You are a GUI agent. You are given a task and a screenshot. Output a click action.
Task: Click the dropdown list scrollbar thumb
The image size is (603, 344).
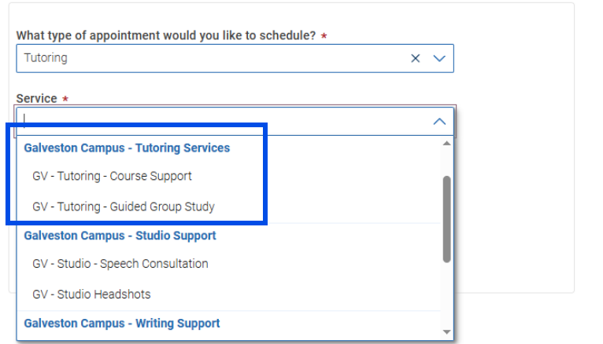pyautogui.click(x=446, y=218)
